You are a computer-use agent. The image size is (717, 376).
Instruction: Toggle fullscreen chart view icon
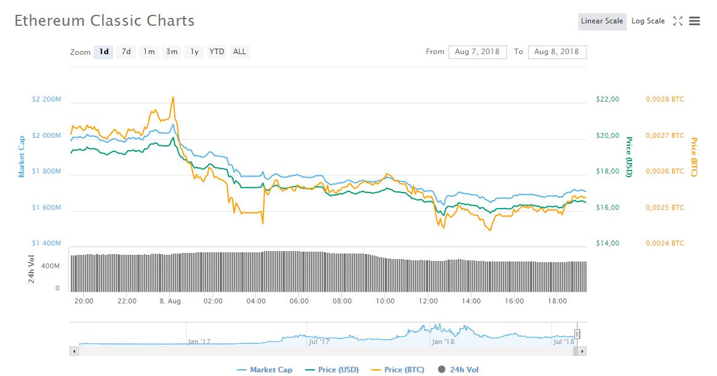678,21
